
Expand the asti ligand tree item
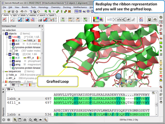tap(10, 44)
